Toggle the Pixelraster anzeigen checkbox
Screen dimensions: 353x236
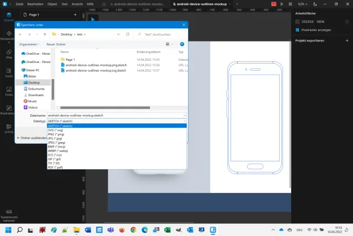tap(297, 30)
